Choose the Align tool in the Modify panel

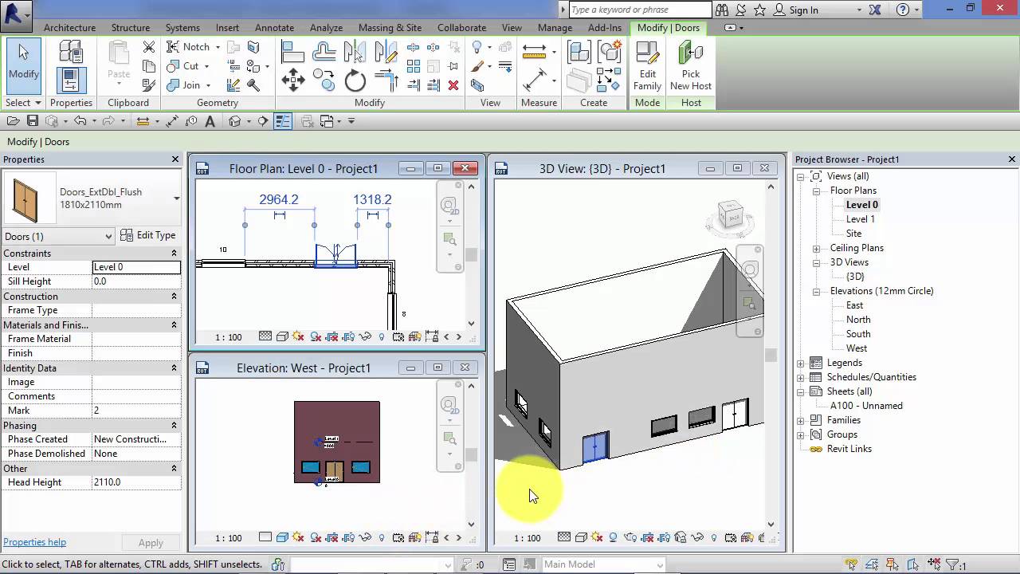click(x=293, y=53)
